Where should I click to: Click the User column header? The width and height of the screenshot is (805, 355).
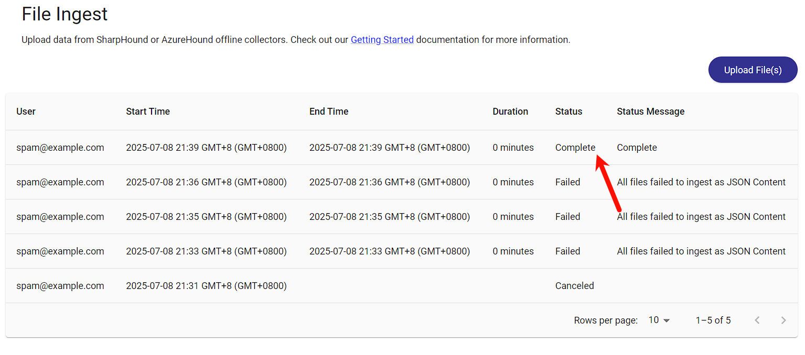[26, 112]
